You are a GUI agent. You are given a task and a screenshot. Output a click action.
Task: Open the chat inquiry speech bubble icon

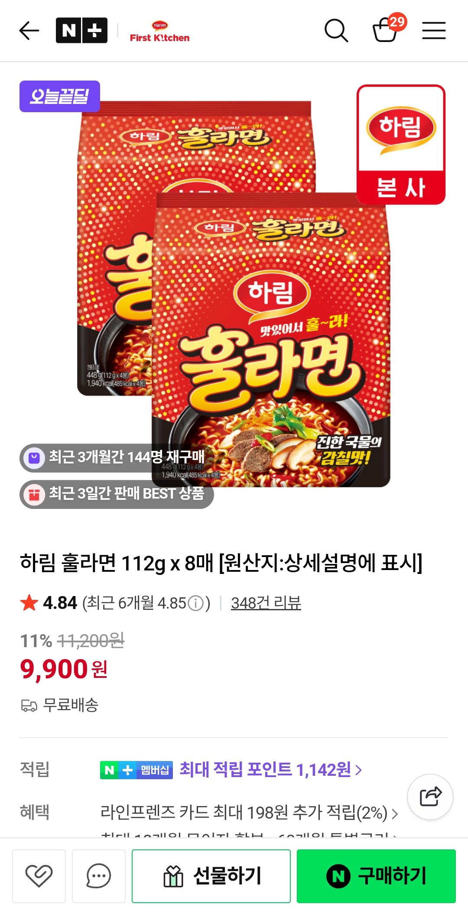coord(99,876)
